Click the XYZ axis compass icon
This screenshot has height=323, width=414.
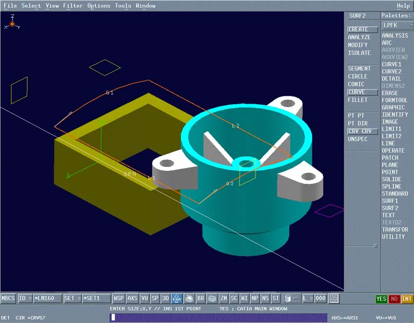click(x=12, y=24)
